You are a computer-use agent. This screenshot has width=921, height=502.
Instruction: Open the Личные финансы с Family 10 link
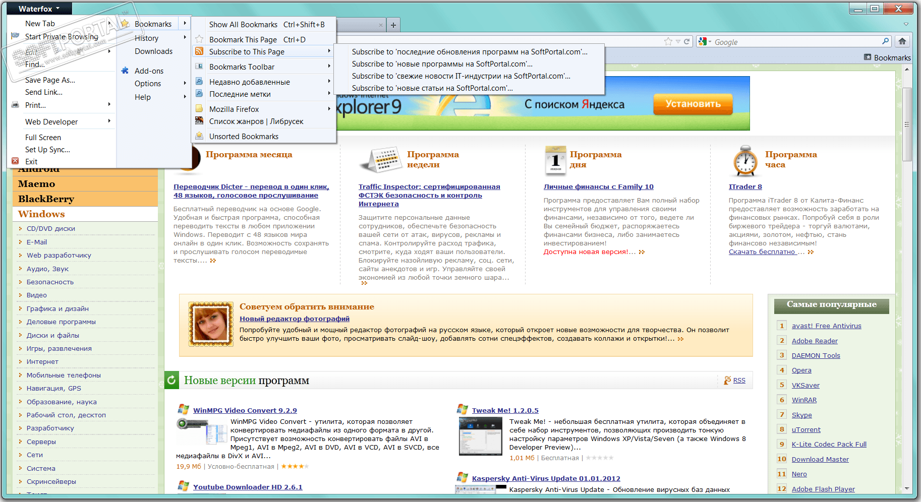[598, 186]
